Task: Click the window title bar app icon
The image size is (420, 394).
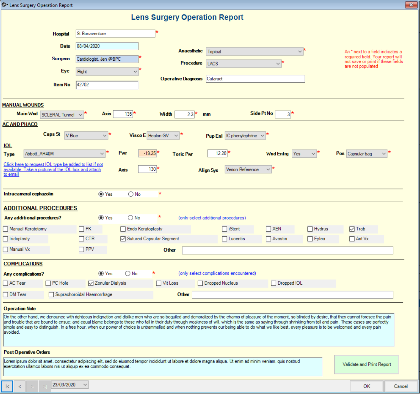Action: [5, 5]
